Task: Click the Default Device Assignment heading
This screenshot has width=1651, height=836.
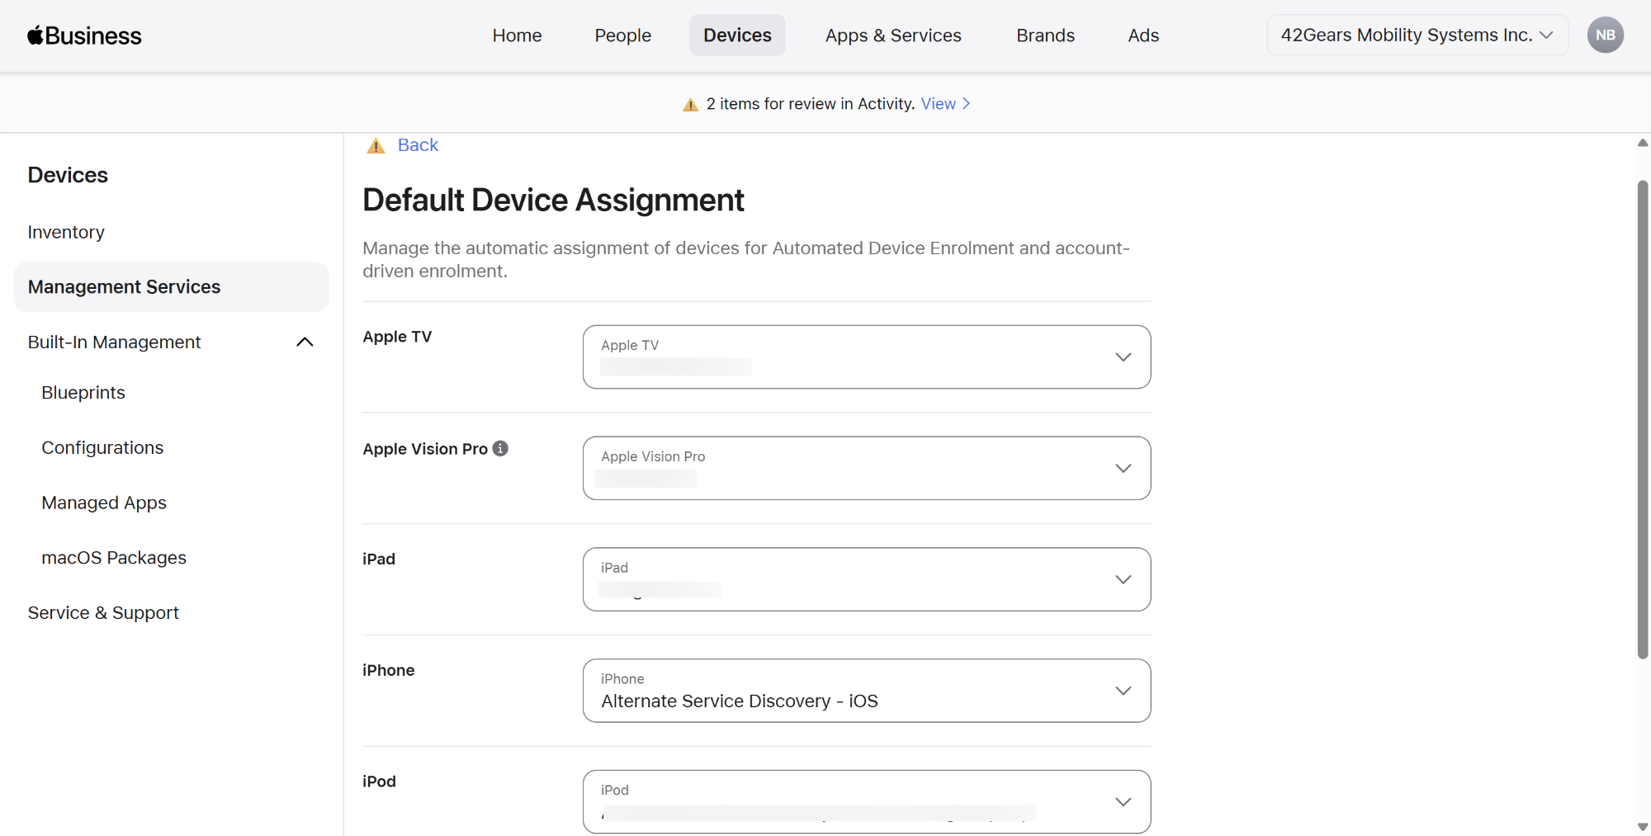Action: (x=553, y=200)
